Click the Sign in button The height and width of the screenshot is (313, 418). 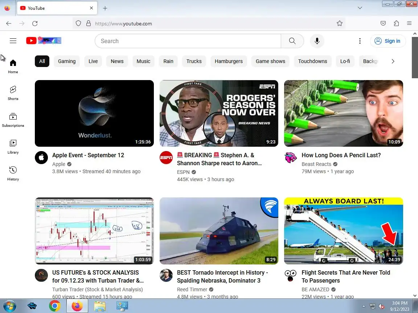click(388, 41)
